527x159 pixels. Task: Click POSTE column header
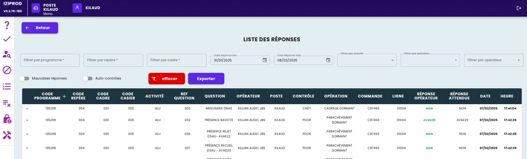(276, 96)
